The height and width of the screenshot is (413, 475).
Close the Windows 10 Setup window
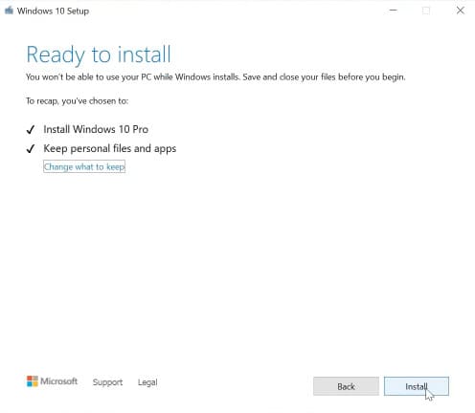click(461, 11)
